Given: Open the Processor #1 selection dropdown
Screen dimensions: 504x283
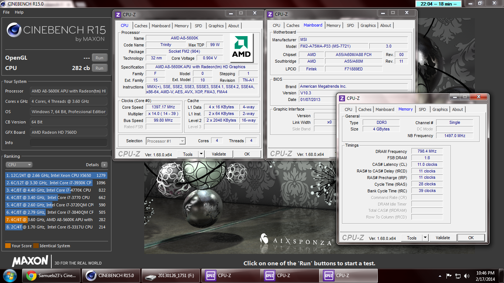Looking at the screenshot, I should (x=166, y=141).
